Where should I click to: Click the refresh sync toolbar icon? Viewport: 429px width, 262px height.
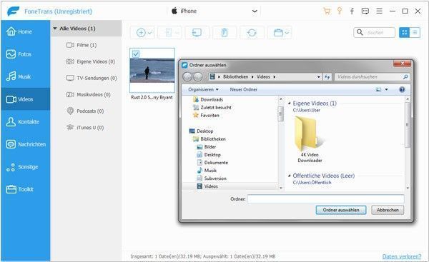252,33
